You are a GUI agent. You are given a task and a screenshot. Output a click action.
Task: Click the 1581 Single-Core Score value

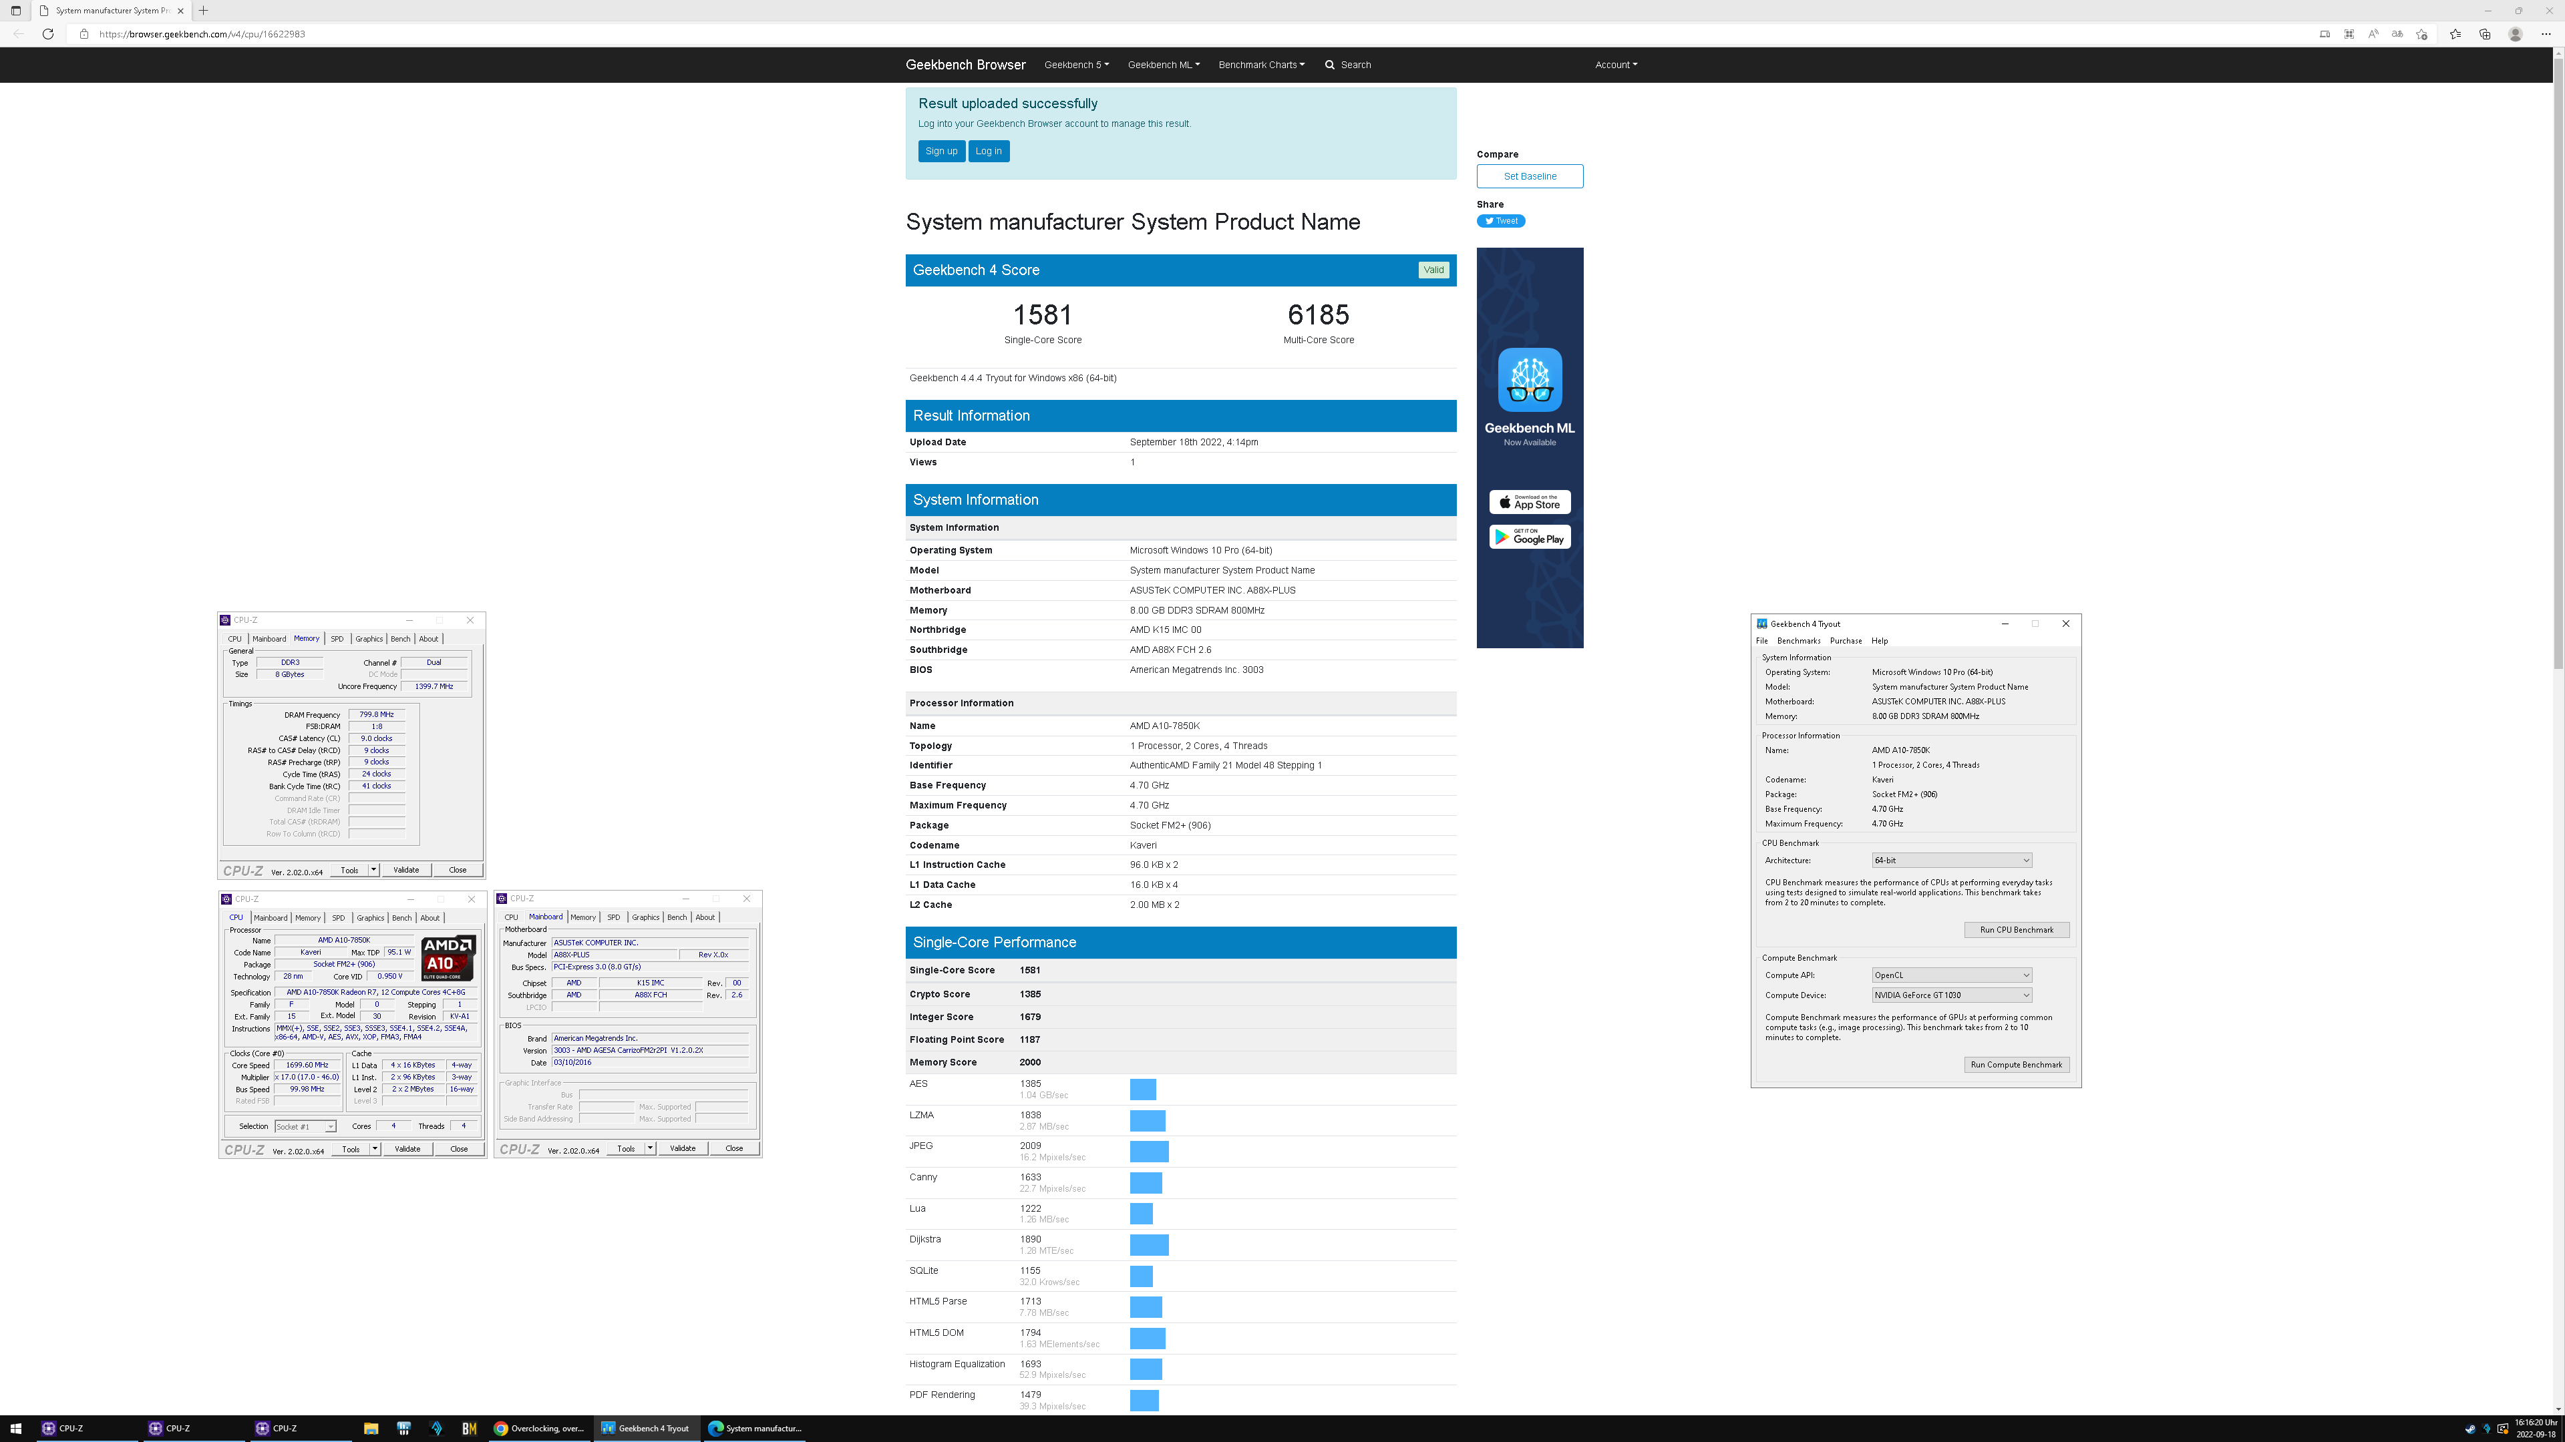click(x=1043, y=314)
